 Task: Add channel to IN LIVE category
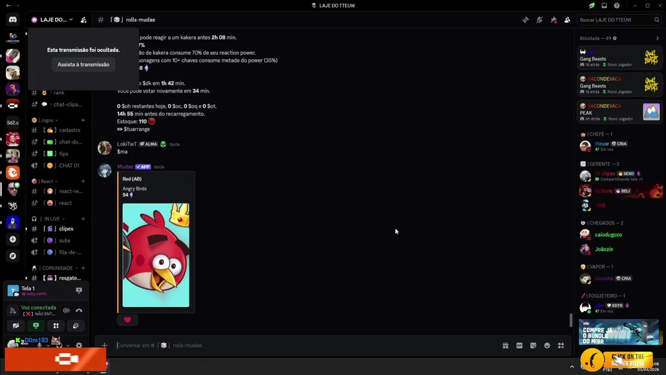click(x=83, y=219)
